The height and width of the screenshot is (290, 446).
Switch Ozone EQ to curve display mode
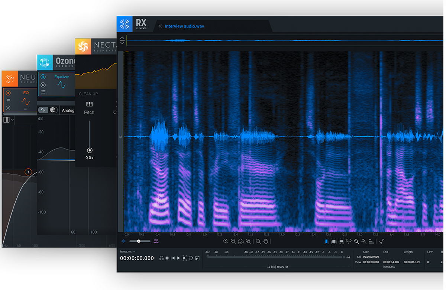click(x=43, y=110)
